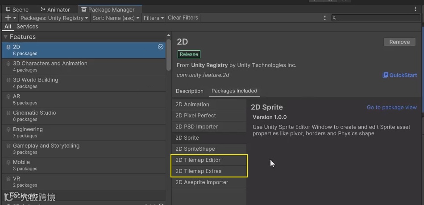Open the QuickStart link
424x205 pixels.
pos(403,75)
